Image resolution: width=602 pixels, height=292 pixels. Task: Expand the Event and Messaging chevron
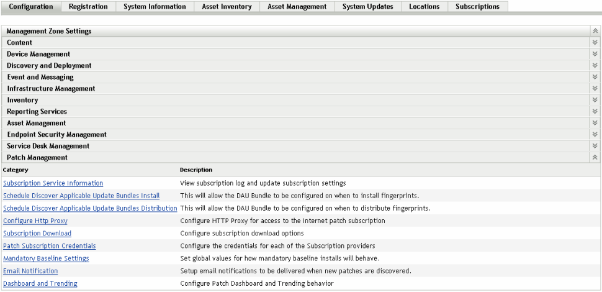tap(595, 77)
